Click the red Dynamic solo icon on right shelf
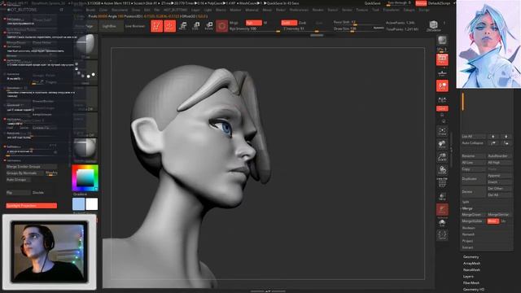This screenshot has height=293, width=521. click(442, 210)
